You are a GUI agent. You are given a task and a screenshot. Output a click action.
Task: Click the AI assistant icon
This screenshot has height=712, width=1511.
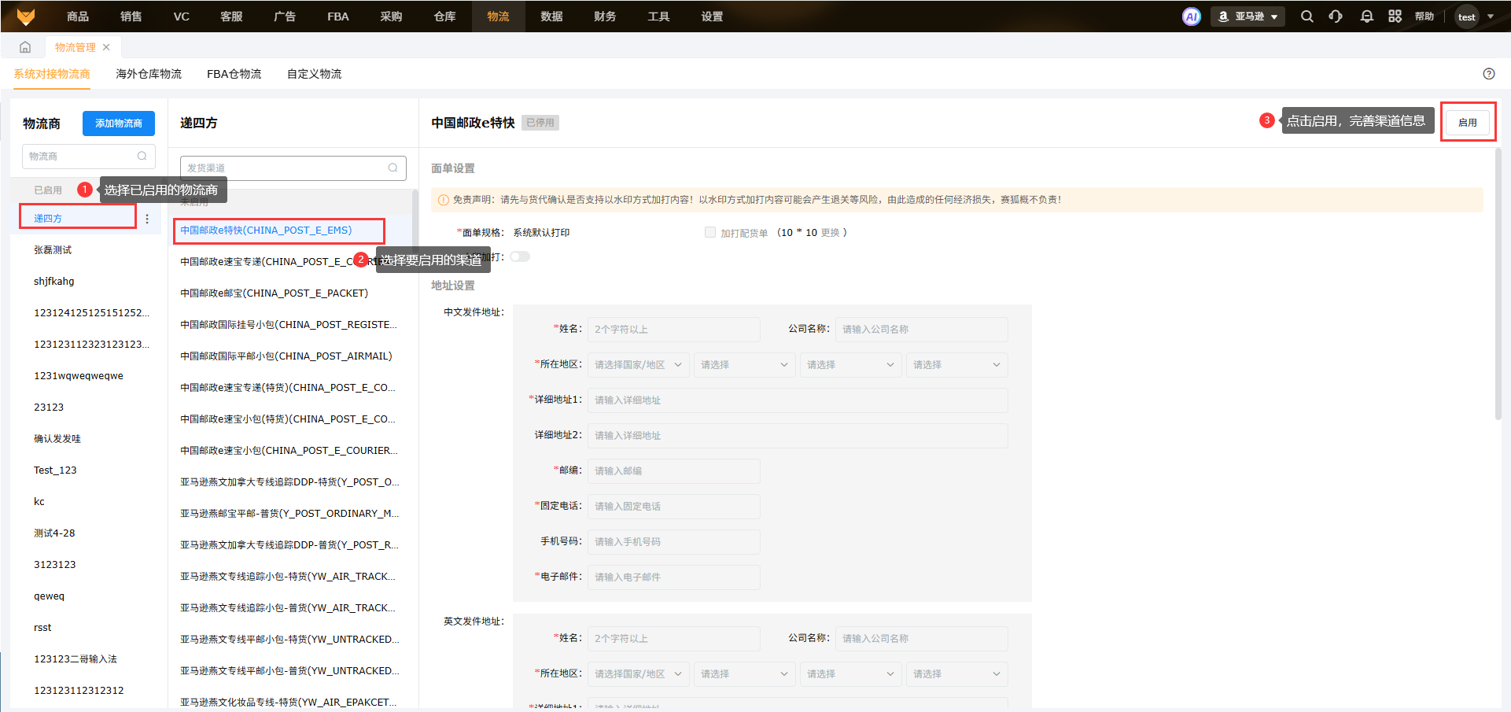click(x=1192, y=17)
